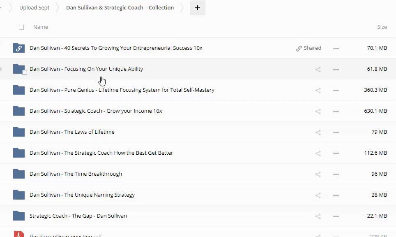Open Dan Sullivan - The Time Breakthrough folder

point(76,174)
